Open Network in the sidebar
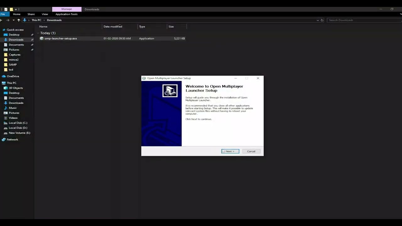Screen dimensions: 402x226 pos(12,140)
